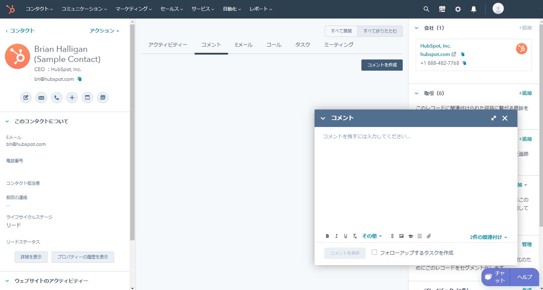This screenshot has height=290, width=543.
Task: Click the plus log activity icon
Action: [x=72, y=98]
